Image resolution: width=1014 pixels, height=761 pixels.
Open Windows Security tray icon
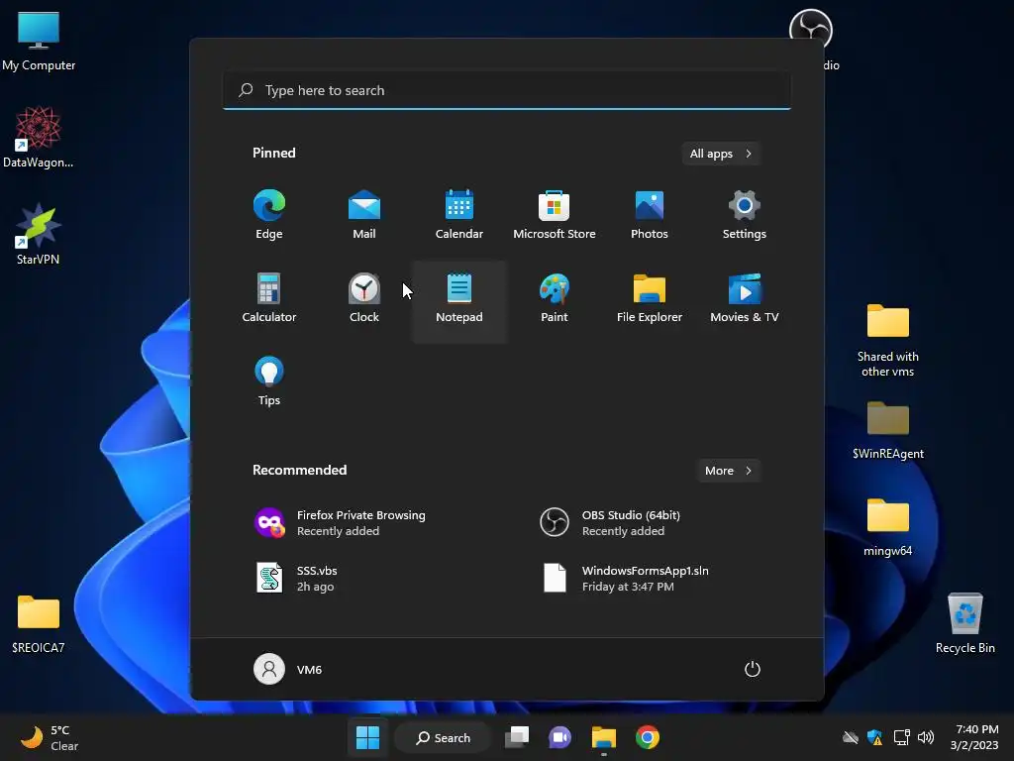875,737
